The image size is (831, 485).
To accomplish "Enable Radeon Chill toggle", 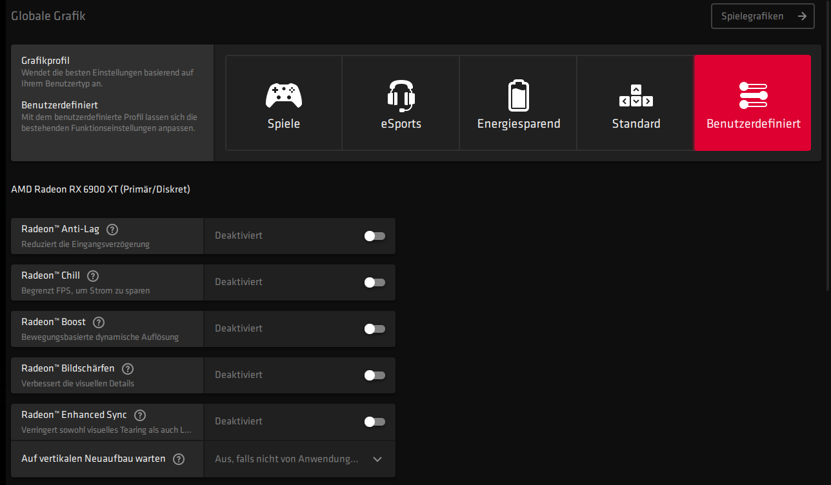I will [374, 282].
